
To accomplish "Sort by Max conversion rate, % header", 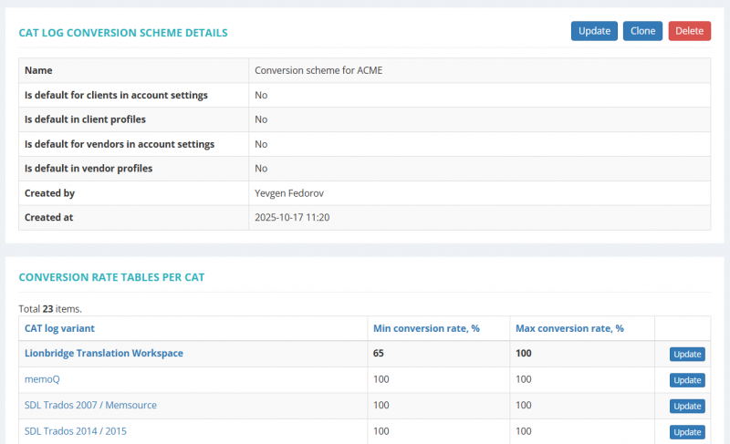I will (569, 328).
